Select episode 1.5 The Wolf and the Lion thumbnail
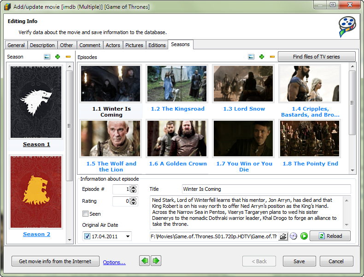 [x=111, y=138]
